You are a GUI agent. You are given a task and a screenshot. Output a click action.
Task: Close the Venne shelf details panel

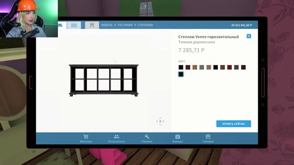click(249, 36)
